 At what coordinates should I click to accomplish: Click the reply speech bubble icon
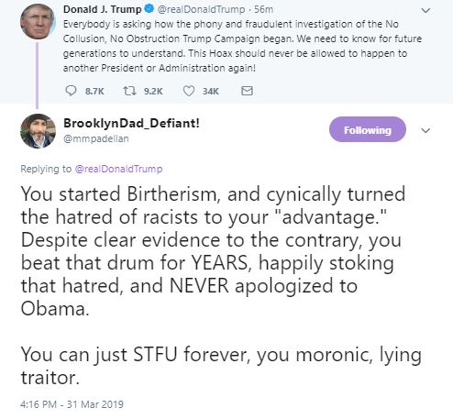tap(71, 91)
